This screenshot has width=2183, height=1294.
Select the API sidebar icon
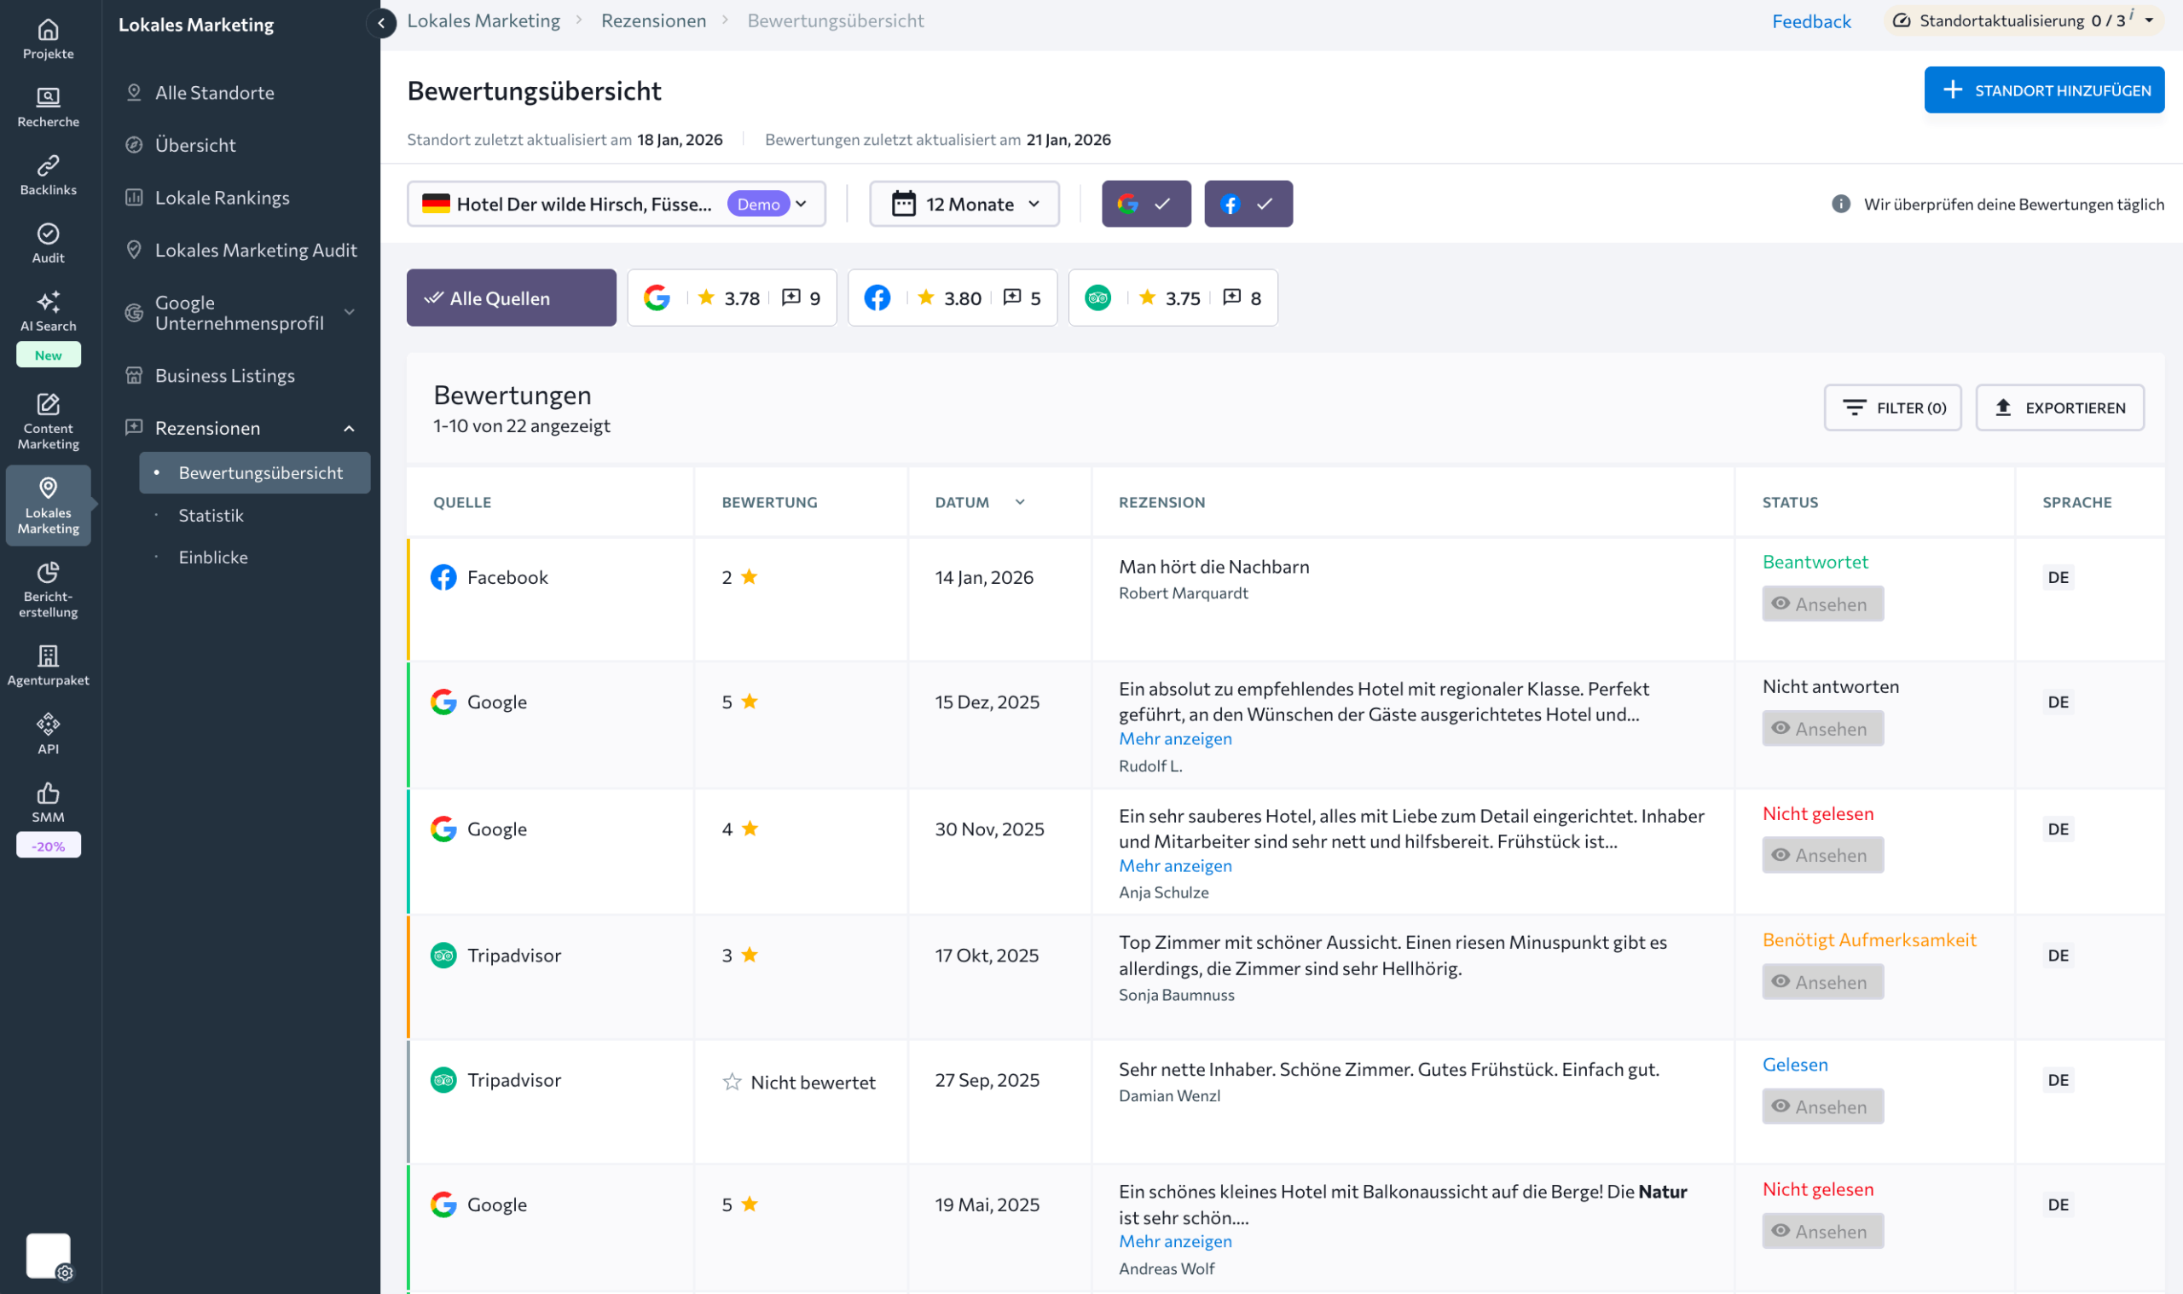pos(48,731)
